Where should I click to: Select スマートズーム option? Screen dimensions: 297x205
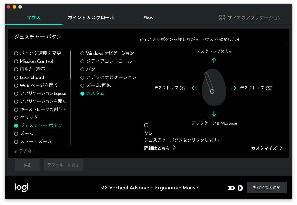pos(33,142)
